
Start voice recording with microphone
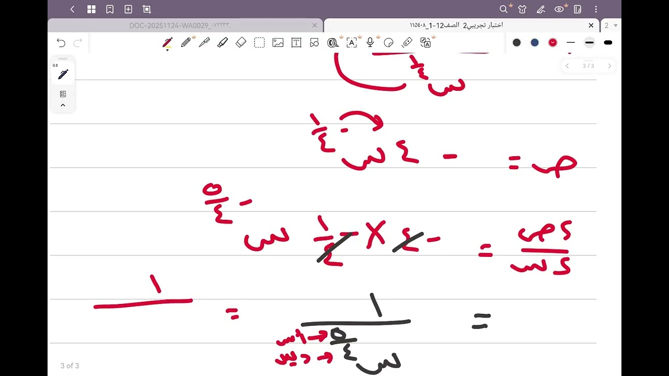click(x=370, y=43)
